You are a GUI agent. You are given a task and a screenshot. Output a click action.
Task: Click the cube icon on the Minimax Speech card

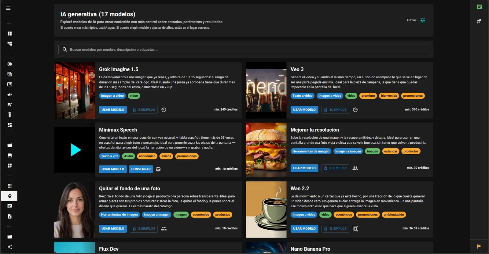click(x=158, y=169)
